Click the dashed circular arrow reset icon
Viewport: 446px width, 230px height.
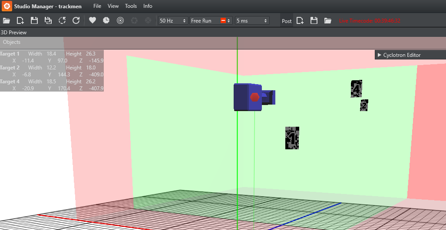point(62,20)
